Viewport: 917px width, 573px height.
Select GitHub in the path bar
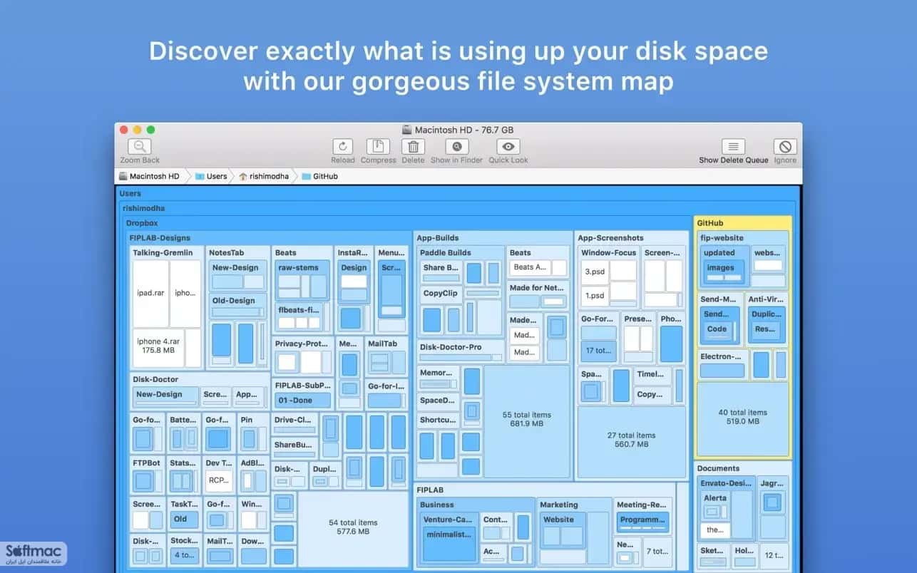click(319, 176)
